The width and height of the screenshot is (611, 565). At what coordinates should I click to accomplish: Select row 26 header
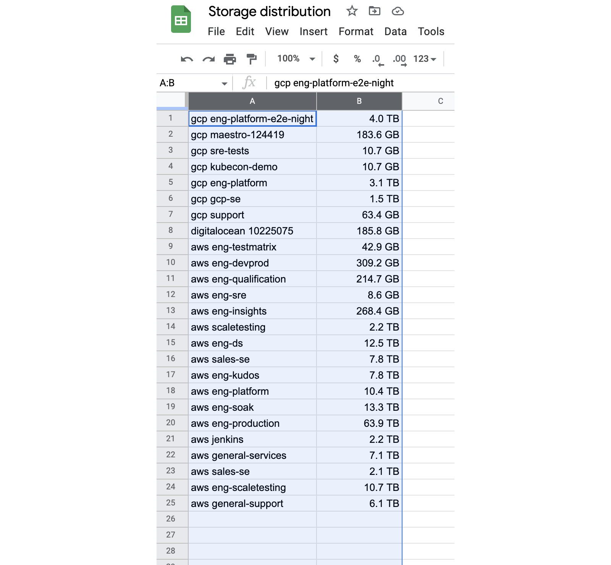point(172,519)
